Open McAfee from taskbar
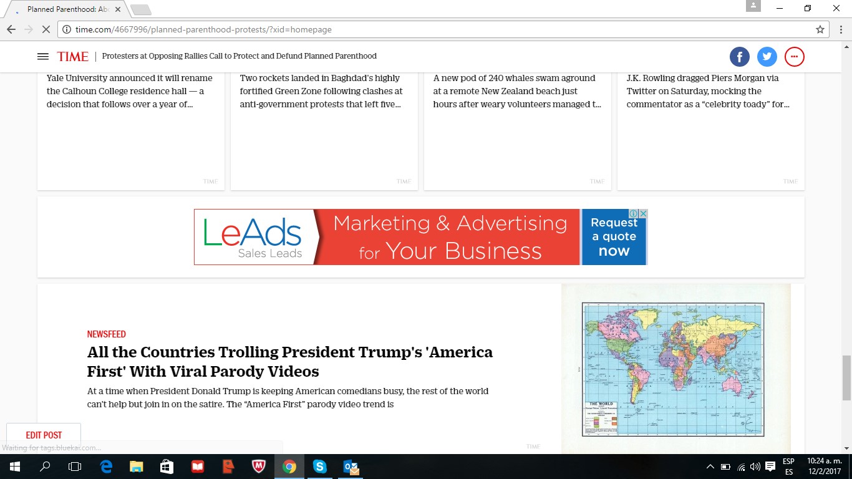Viewport: 852px width, 479px height. click(x=259, y=467)
